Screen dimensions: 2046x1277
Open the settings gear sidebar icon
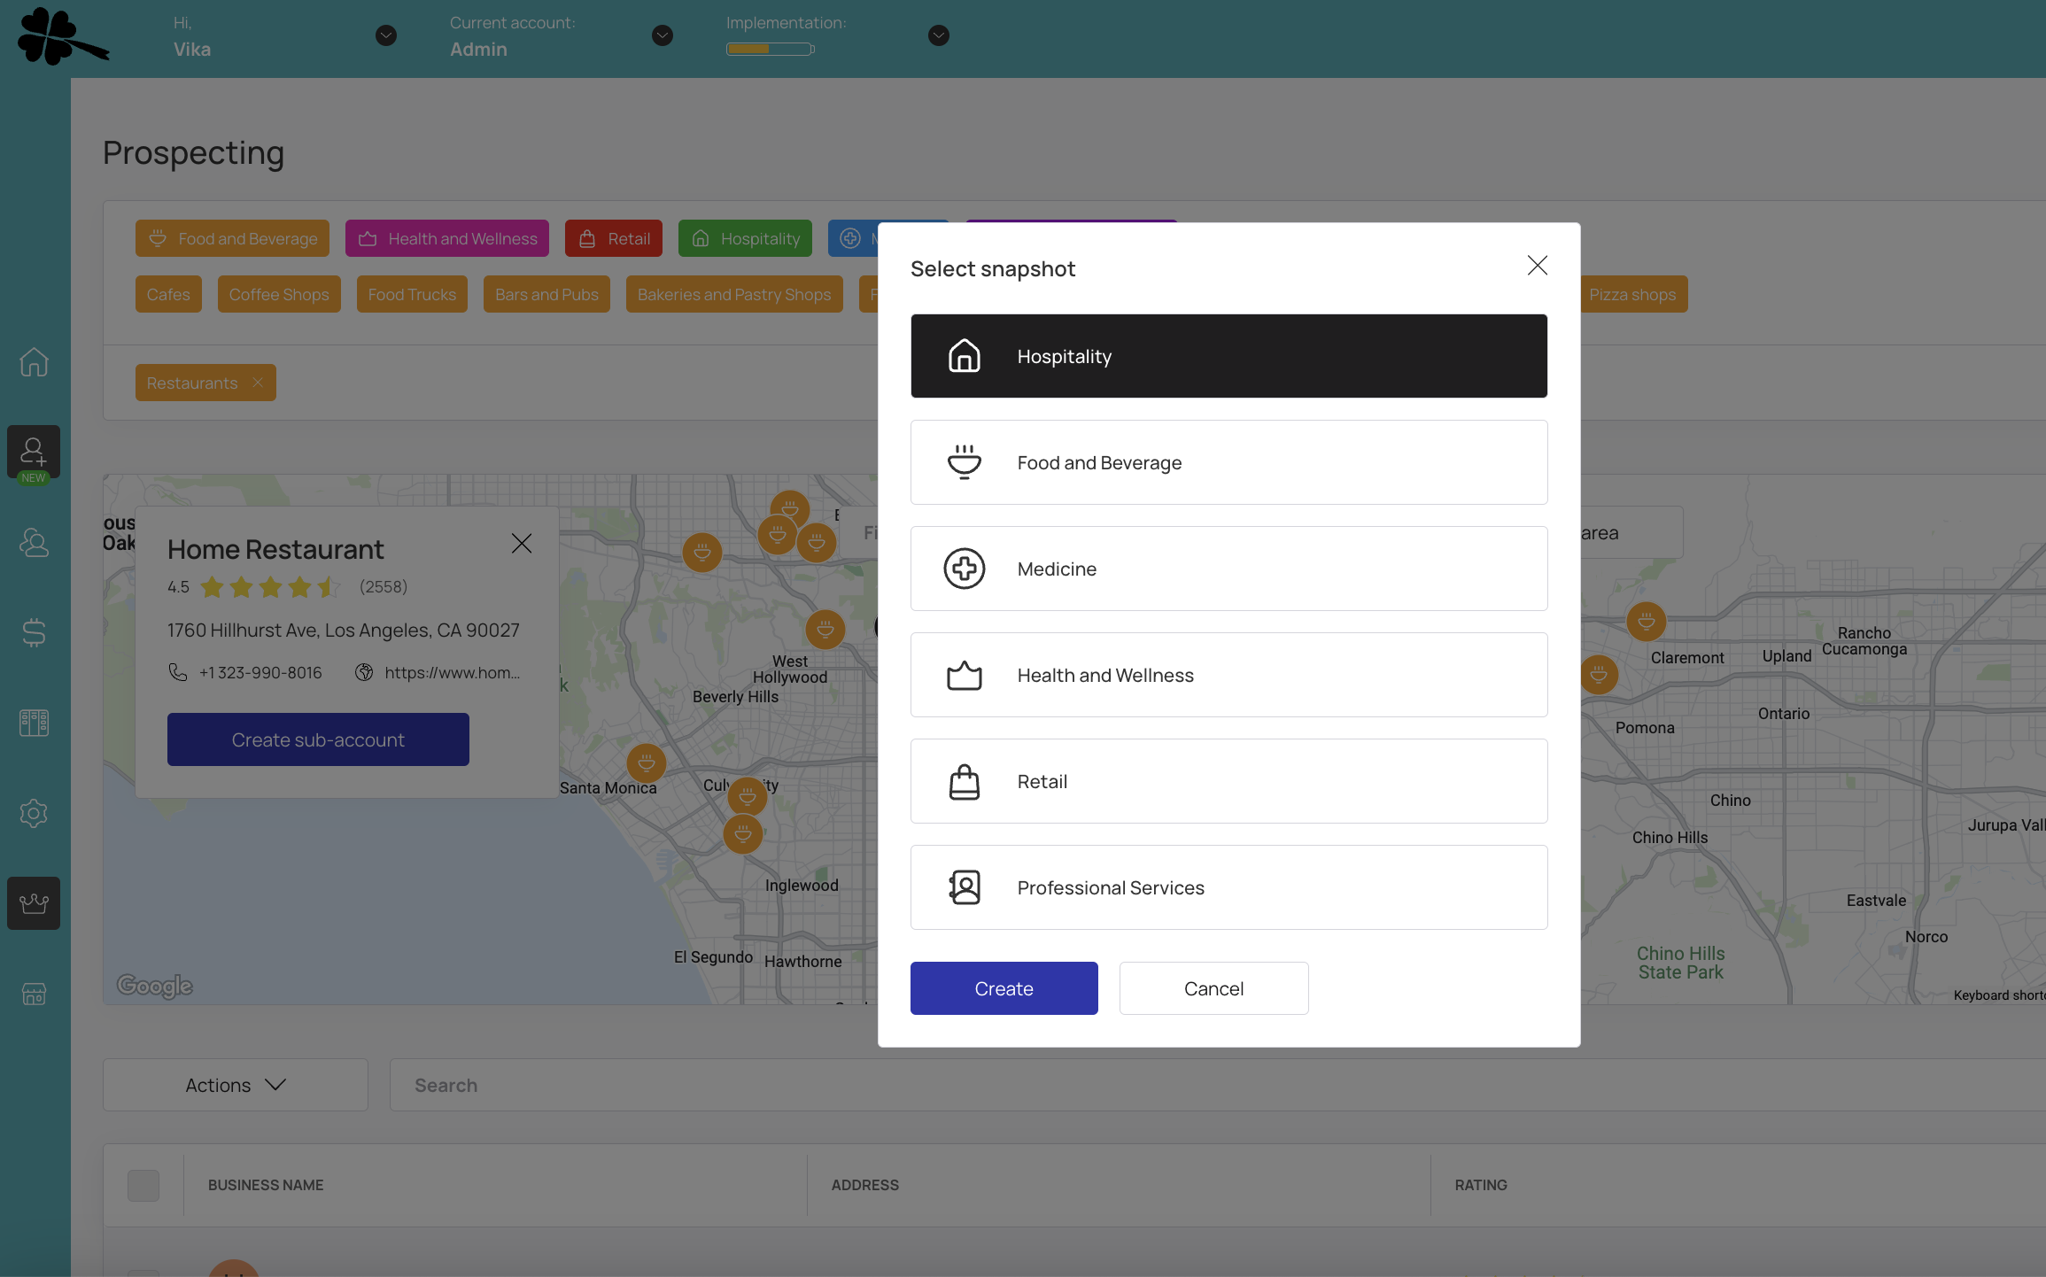coord(34,813)
